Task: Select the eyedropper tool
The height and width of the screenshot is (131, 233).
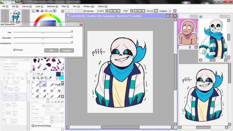Action: tap(50, 78)
